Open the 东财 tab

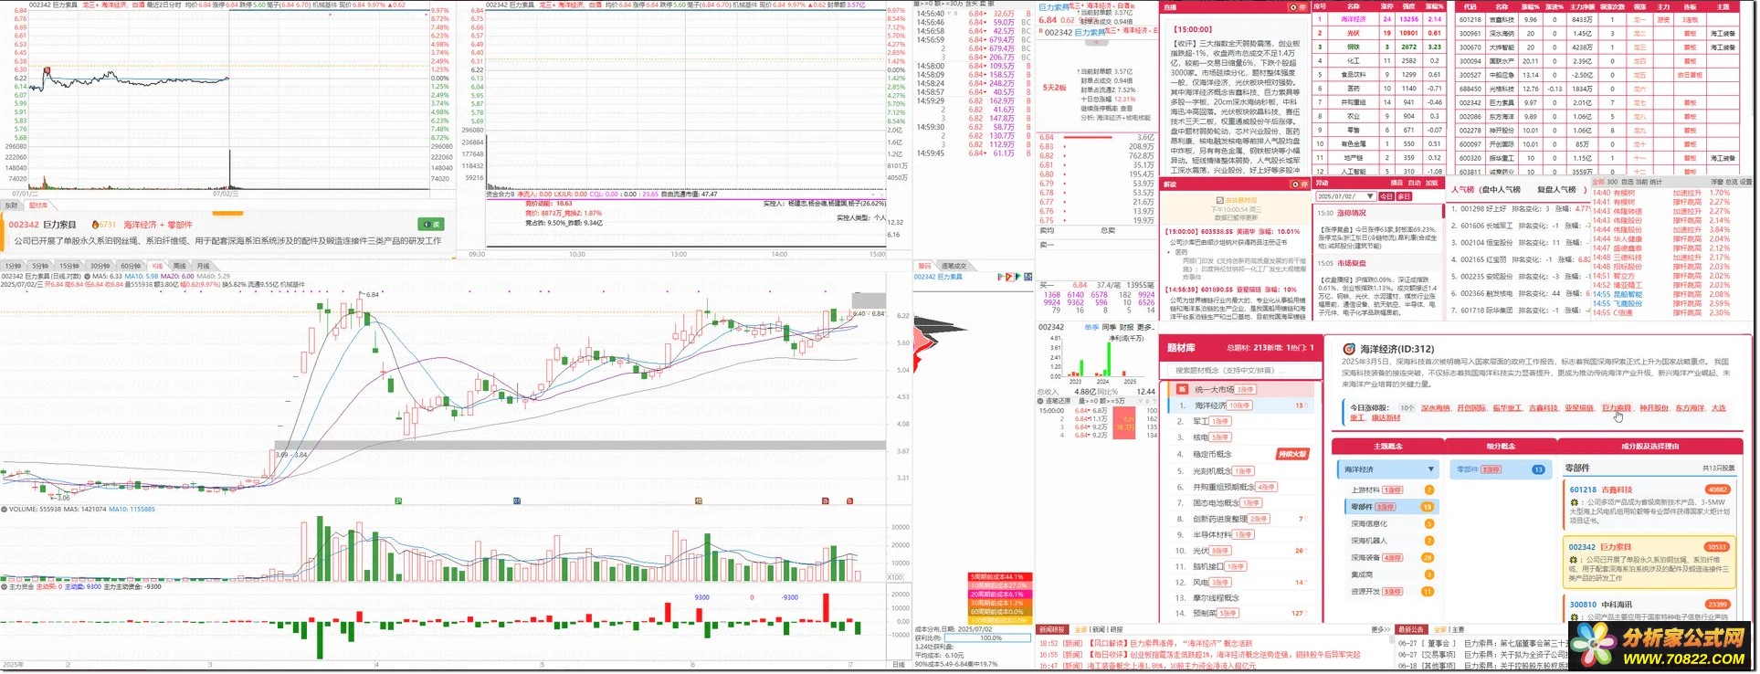[12, 205]
